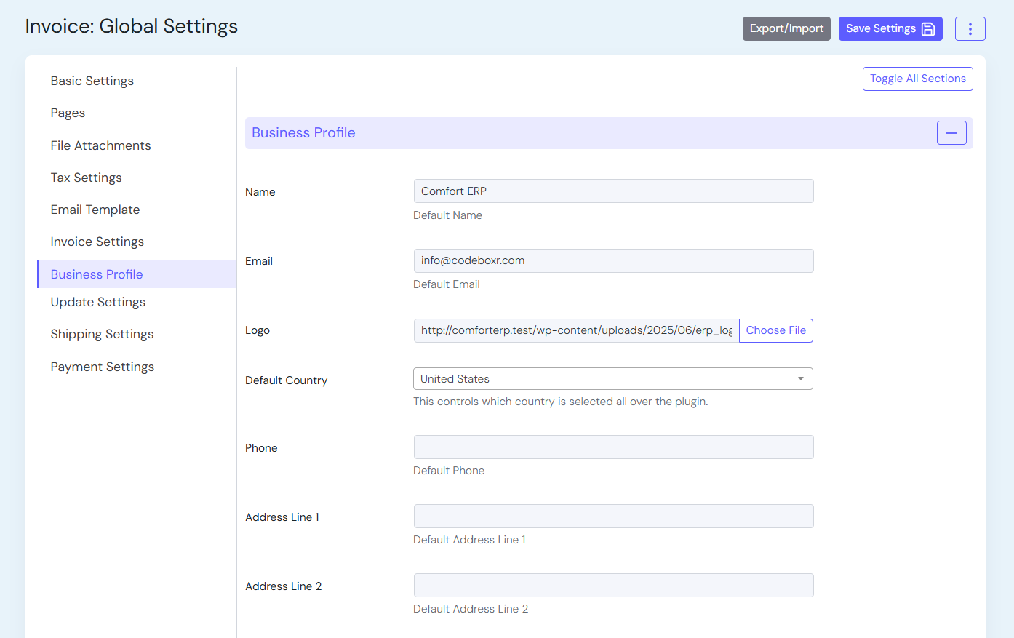Focus the Email input field

coord(612,260)
